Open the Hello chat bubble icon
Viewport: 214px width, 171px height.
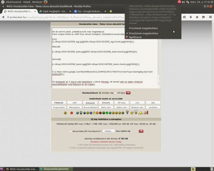coord(203,17)
